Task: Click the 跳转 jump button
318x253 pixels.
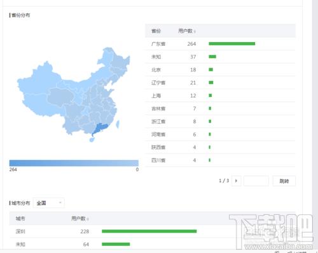Action: (284, 181)
